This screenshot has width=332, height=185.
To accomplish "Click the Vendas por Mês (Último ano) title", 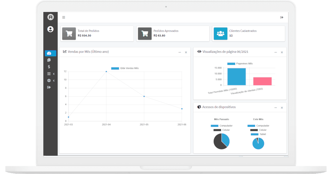I will tap(88, 52).
